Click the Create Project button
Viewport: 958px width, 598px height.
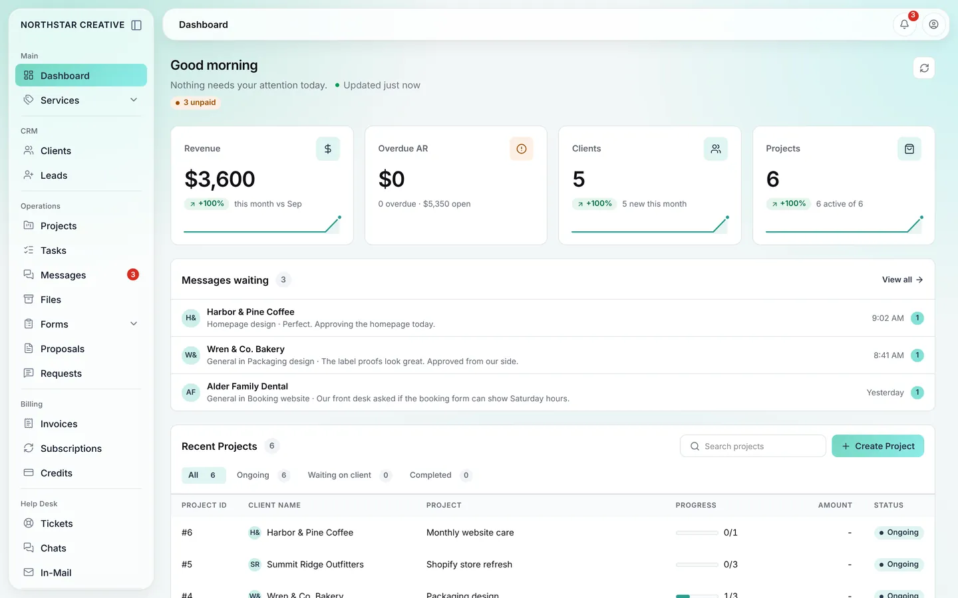click(x=878, y=446)
